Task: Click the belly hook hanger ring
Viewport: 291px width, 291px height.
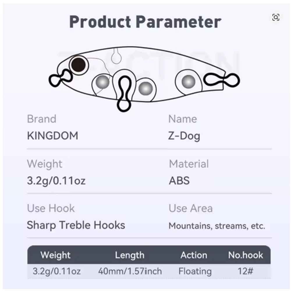Action: pyautogui.click(x=124, y=94)
